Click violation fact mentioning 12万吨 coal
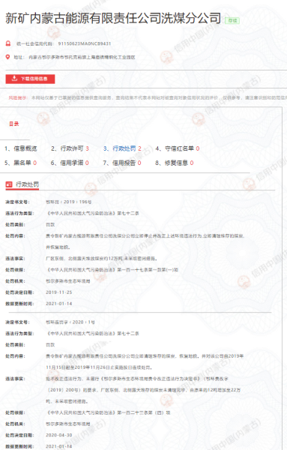The image size is (287, 450). (101, 259)
